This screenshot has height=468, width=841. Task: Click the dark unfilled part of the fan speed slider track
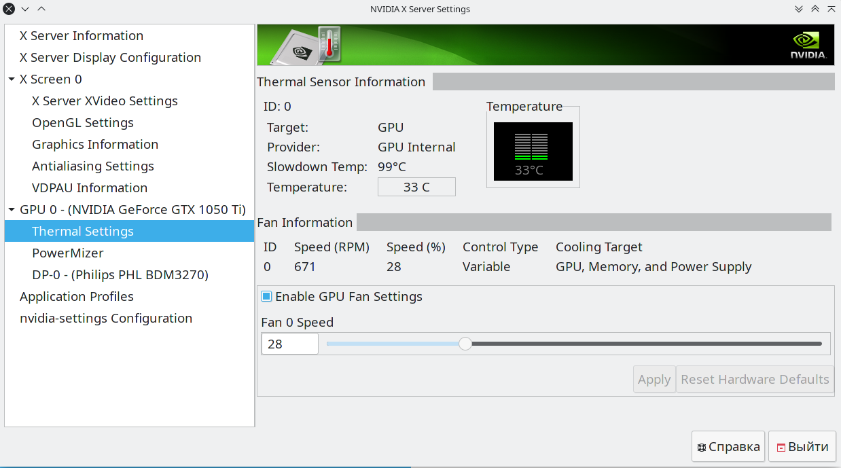647,344
